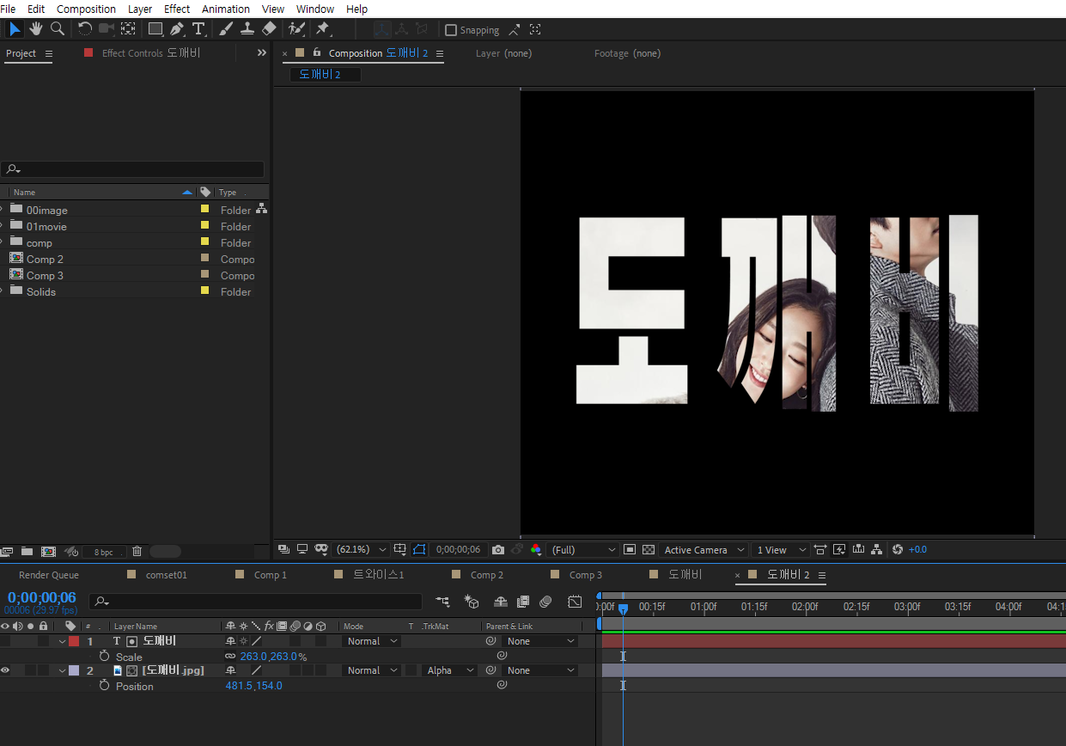The image size is (1066, 746).
Task: Switch to the Render Queue tab
Action: (x=49, y=575)
